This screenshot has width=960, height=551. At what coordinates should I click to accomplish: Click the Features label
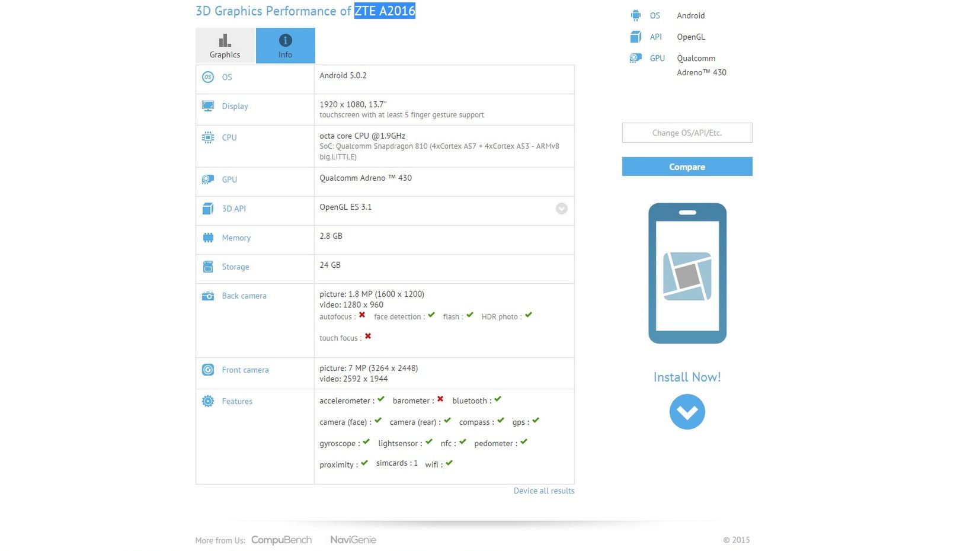click(237, 402)
